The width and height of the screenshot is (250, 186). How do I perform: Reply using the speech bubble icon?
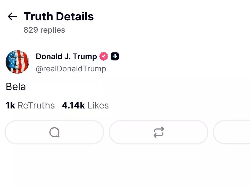(54, 132)
